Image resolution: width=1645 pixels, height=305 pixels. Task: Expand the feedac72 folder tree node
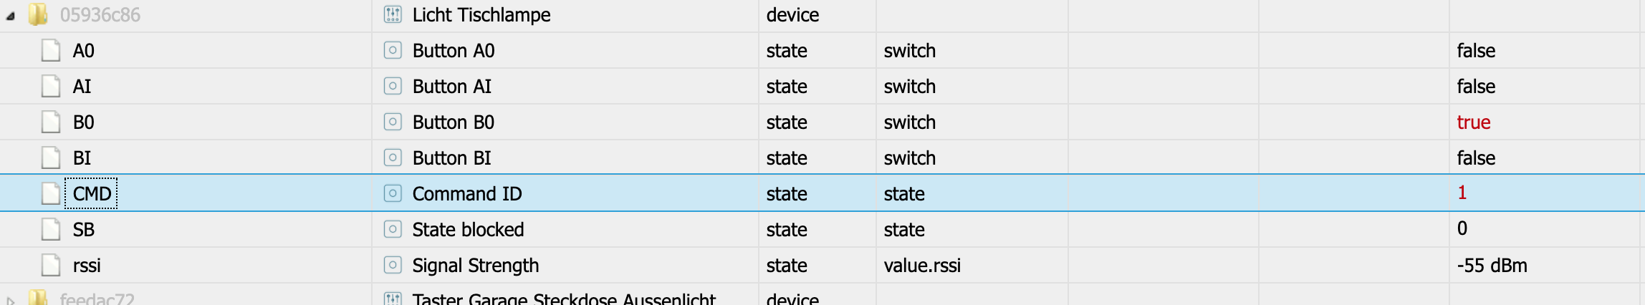coord(10,301)
